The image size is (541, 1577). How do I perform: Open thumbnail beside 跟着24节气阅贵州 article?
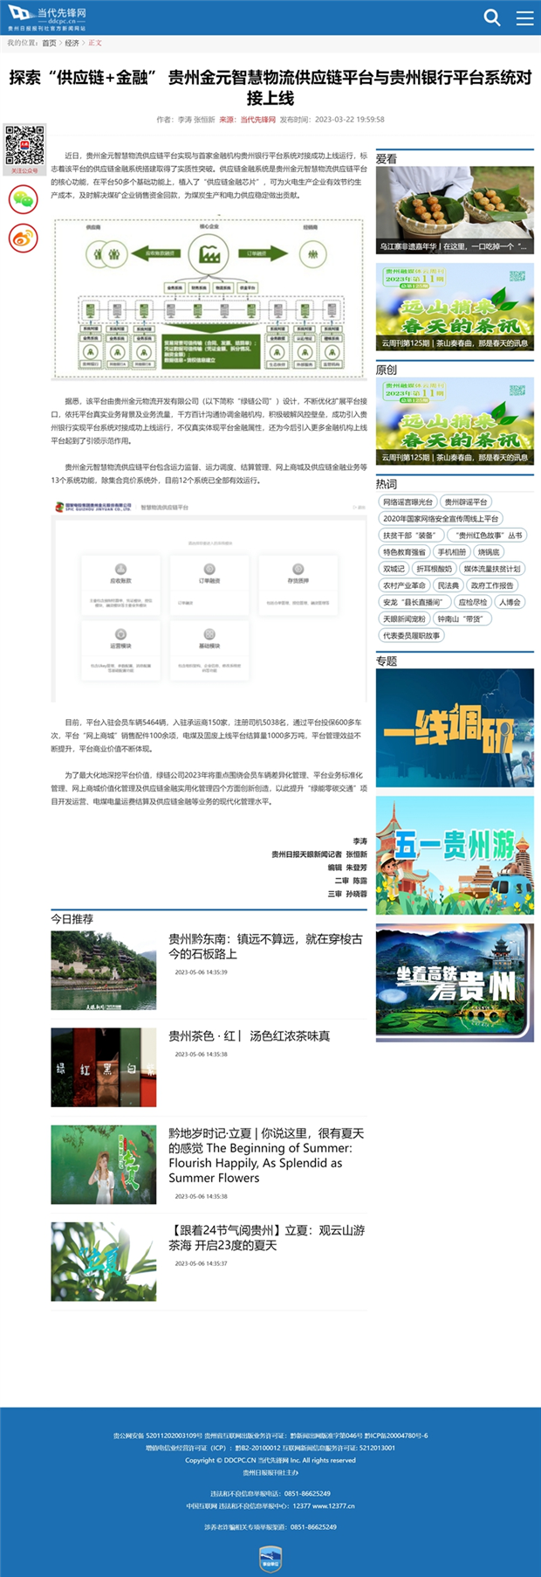(x=104, y=1262)
